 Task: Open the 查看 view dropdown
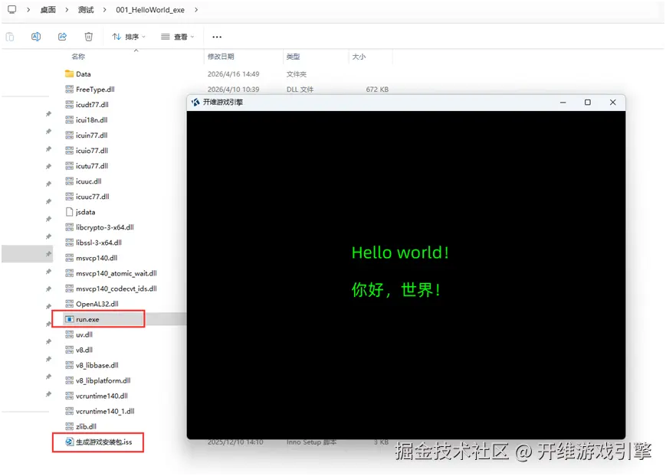[x=178, y=37]
